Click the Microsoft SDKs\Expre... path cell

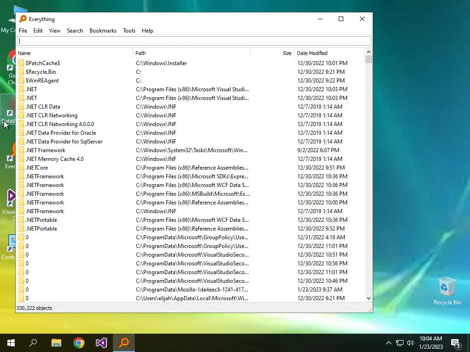(x=192, y=176)
